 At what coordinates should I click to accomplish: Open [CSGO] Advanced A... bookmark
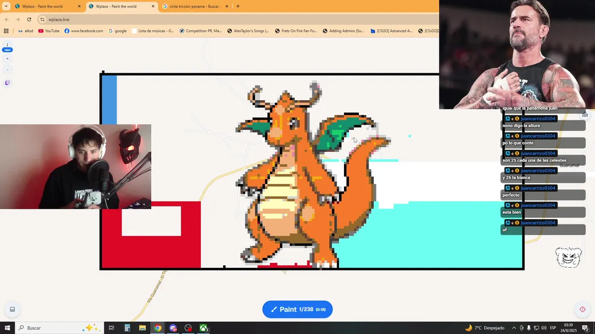point(391,31)
